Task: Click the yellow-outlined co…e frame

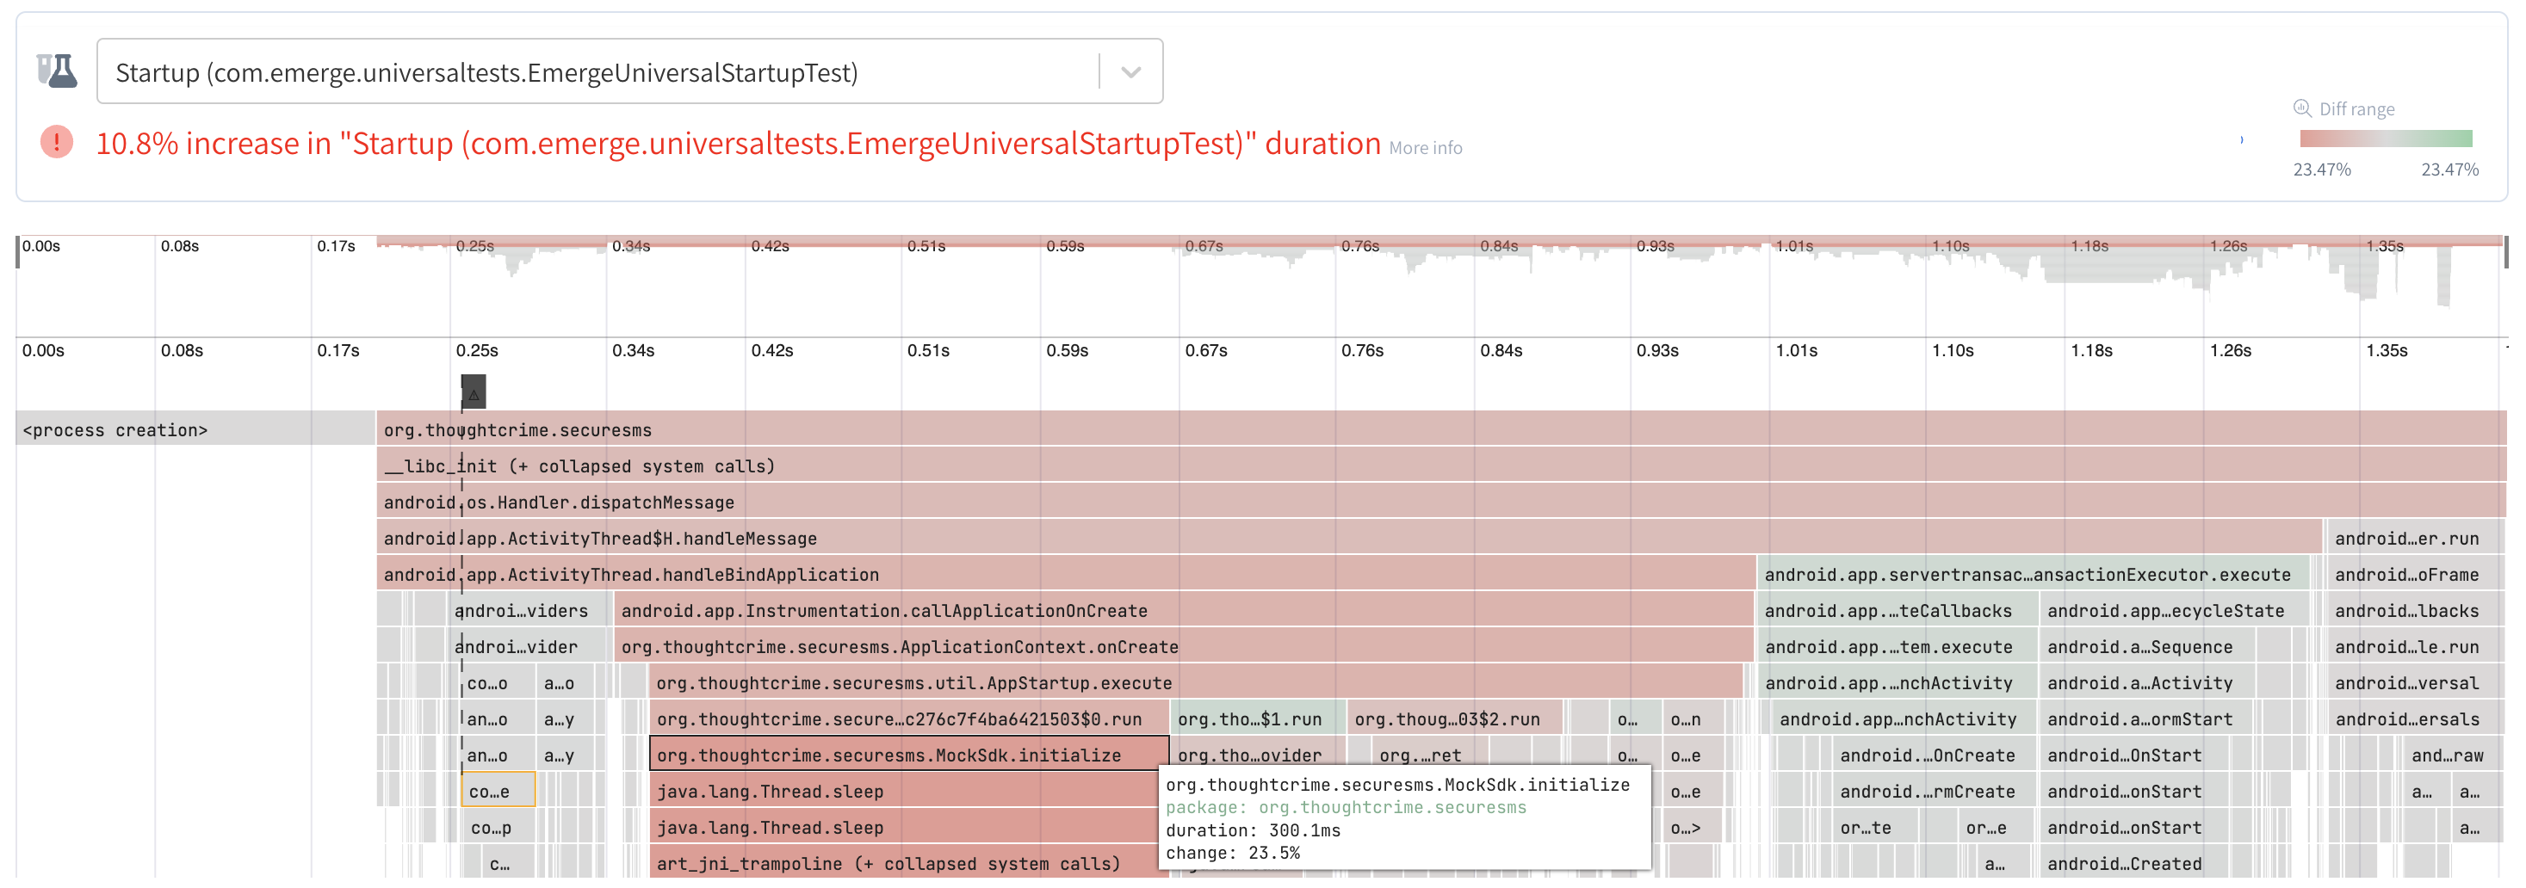Action: tap(498, 791)
